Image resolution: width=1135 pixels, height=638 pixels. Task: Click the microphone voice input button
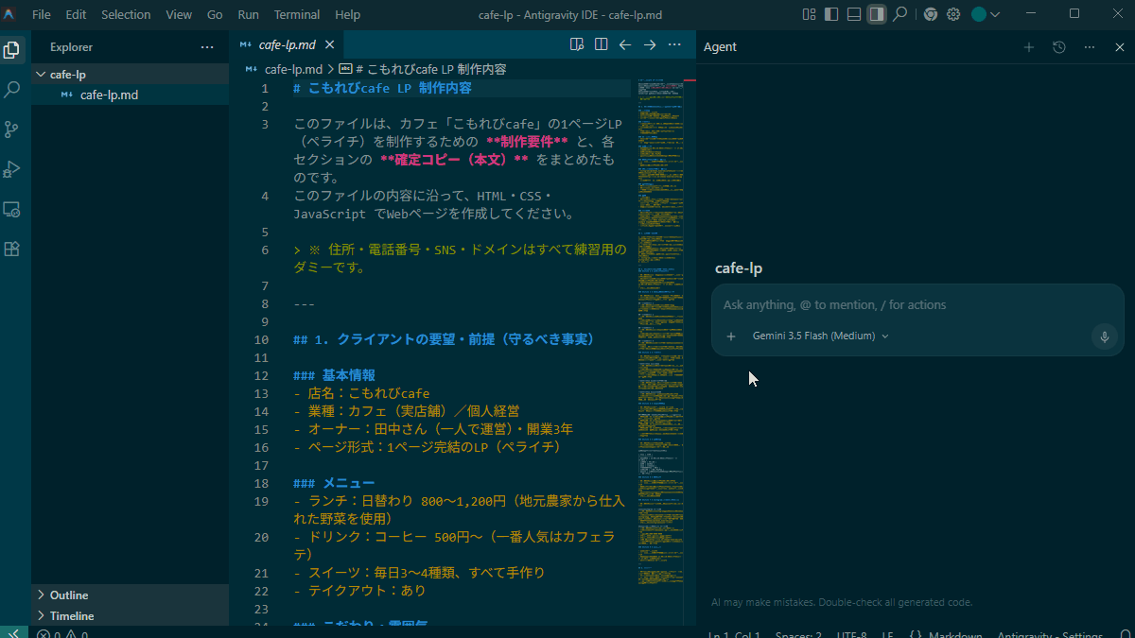pos(1104,336)
